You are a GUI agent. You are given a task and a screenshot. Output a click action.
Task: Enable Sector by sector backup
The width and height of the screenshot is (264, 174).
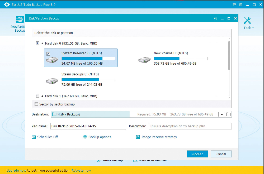click(36, 104)
